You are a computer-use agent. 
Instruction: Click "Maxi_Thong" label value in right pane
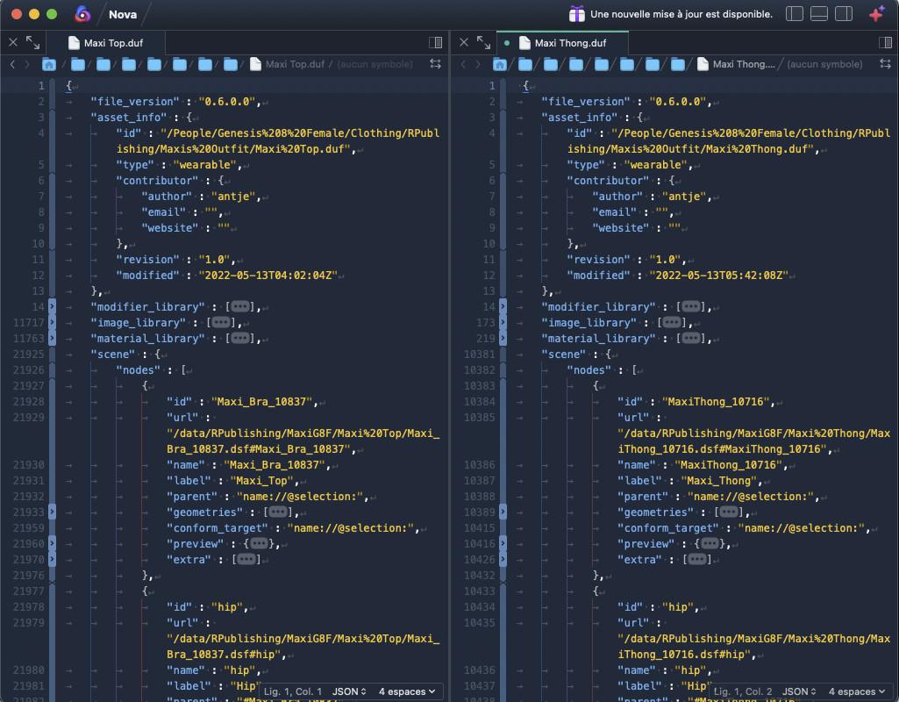pos(718,481)
